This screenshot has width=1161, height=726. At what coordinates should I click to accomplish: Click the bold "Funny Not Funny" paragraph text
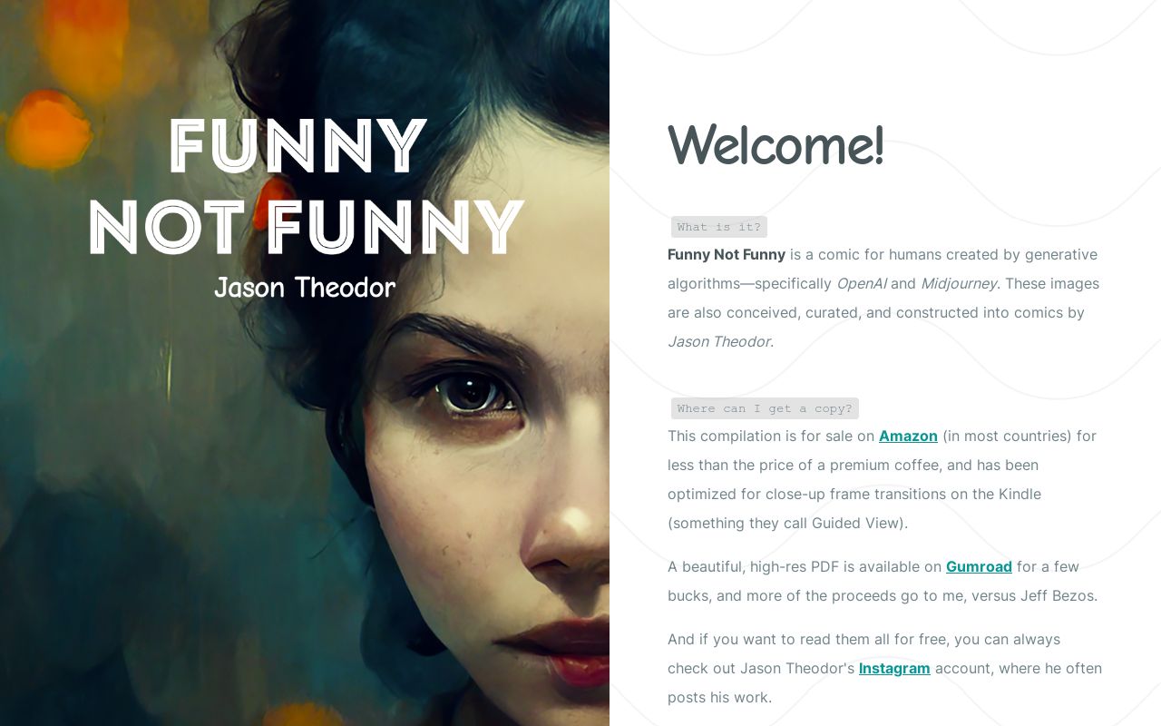(727, 254)
